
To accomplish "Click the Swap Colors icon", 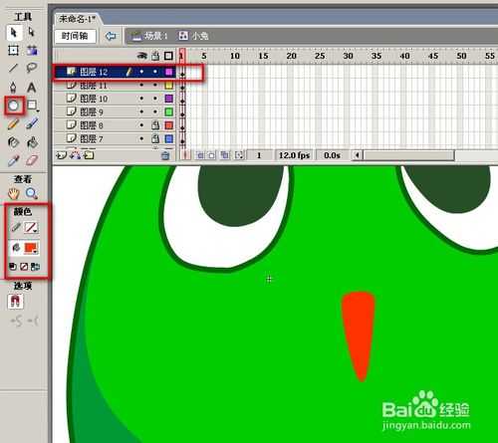I will click(x=35, y=267).
